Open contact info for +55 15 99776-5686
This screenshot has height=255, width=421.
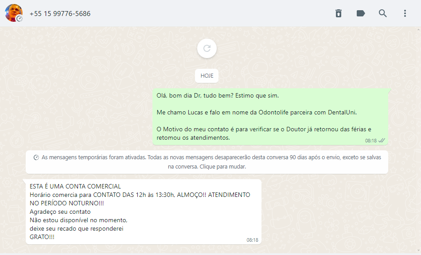click(x=60, y=13)
